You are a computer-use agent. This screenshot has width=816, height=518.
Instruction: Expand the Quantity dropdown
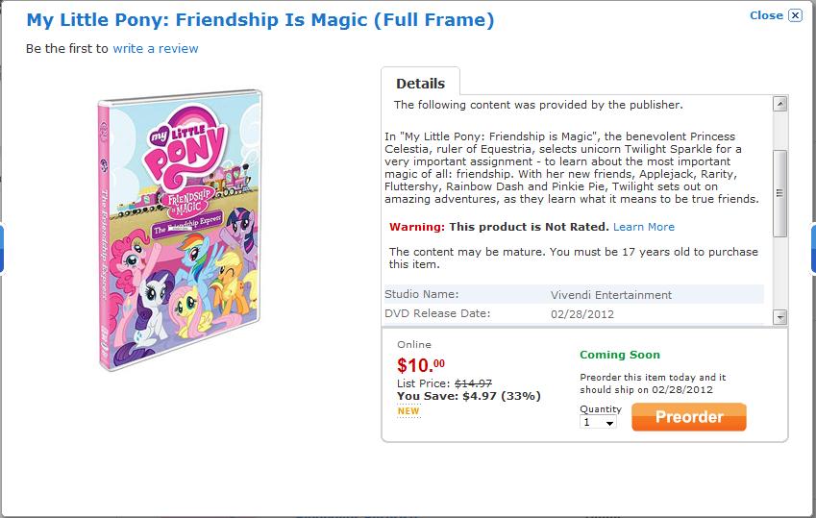point(599,422)
